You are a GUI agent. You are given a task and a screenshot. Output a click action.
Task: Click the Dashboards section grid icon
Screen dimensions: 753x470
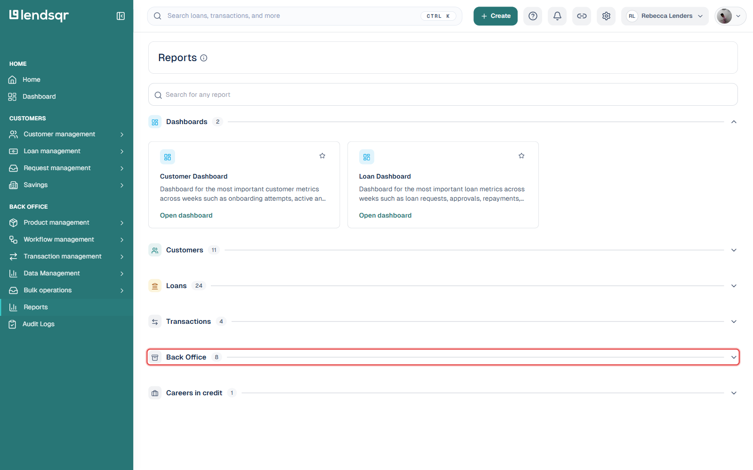click(x=155, y=122)
